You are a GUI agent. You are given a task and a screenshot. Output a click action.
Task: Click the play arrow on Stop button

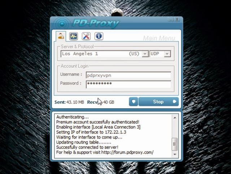174,101
